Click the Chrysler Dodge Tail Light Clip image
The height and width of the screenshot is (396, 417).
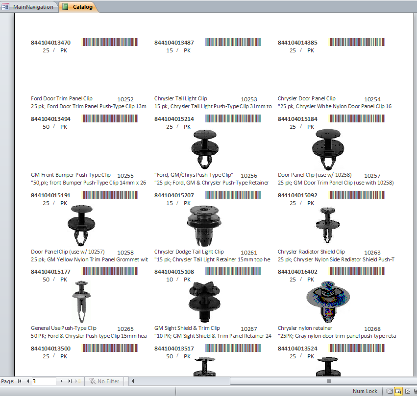(x=204, y=226)
